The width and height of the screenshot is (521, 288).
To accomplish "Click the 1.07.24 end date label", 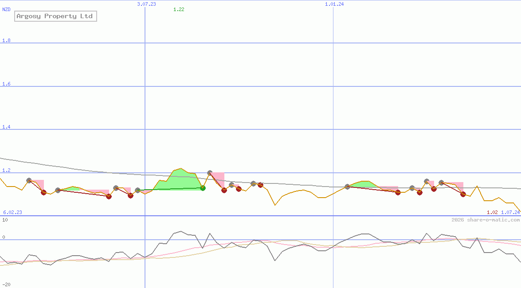I will coord(510,212).
